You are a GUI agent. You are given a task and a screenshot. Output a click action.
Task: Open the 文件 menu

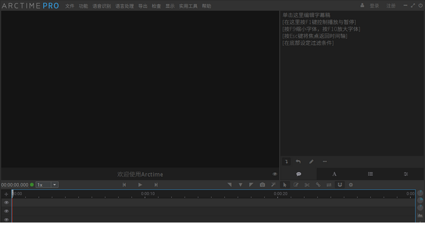[70, 6]
